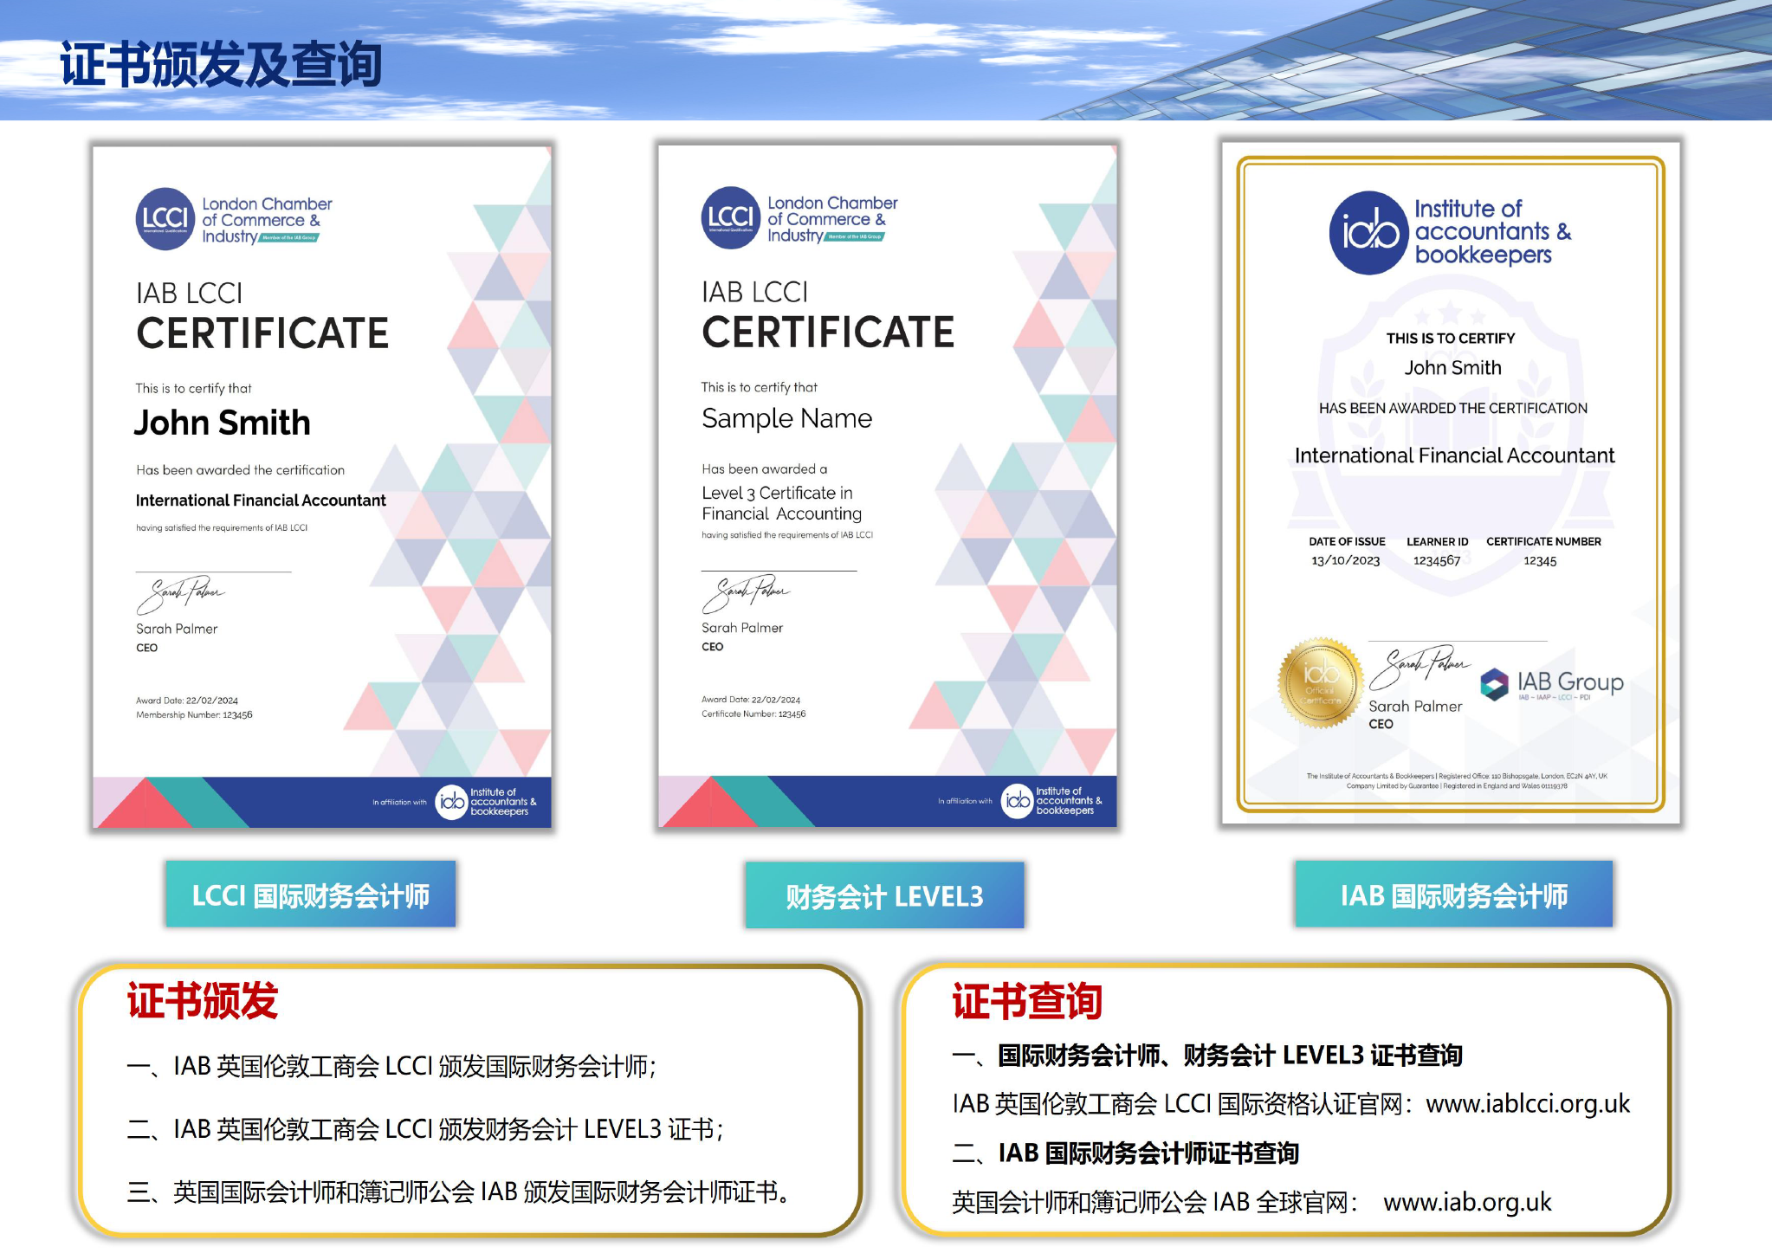
Task: Click the gold IAB seal on right certificate
Action: tap(1320, 682)
